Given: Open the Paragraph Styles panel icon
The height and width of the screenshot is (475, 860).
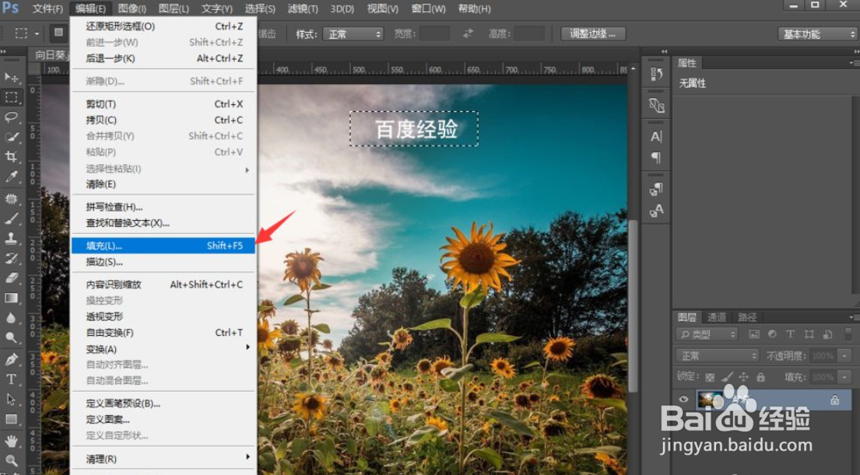Looking at the screenshot, I should point(656,190).
